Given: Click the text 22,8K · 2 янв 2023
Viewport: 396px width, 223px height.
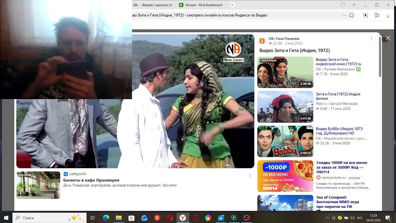Looking at the screenshot, I should (x=287, y=43).
